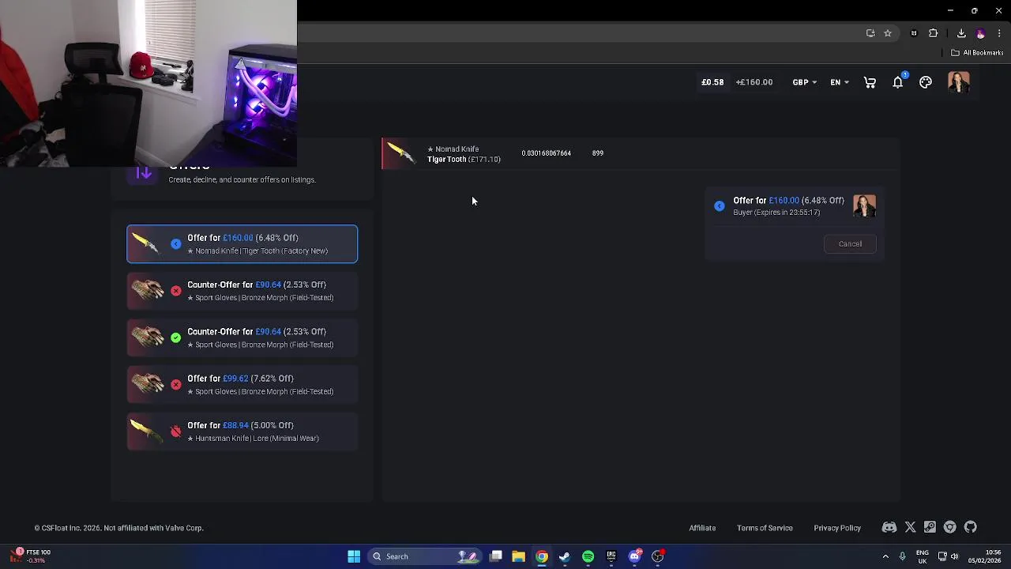Expand the EN language dropdown
Viewport: 1011px width, 569px height.
coord(840,82)
